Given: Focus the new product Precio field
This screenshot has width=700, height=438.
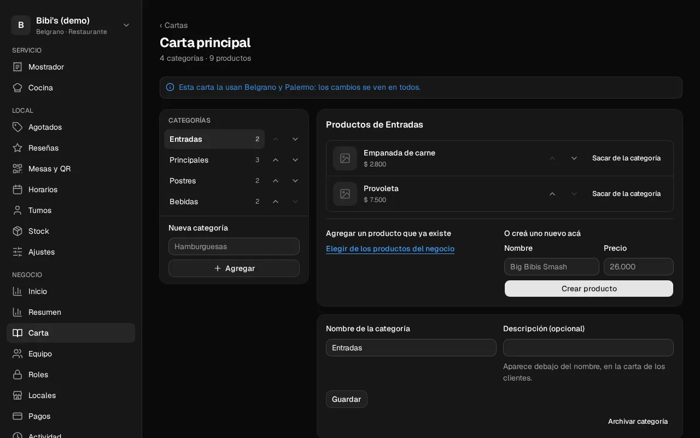Looking at the screenshot, I should point(639,267).
